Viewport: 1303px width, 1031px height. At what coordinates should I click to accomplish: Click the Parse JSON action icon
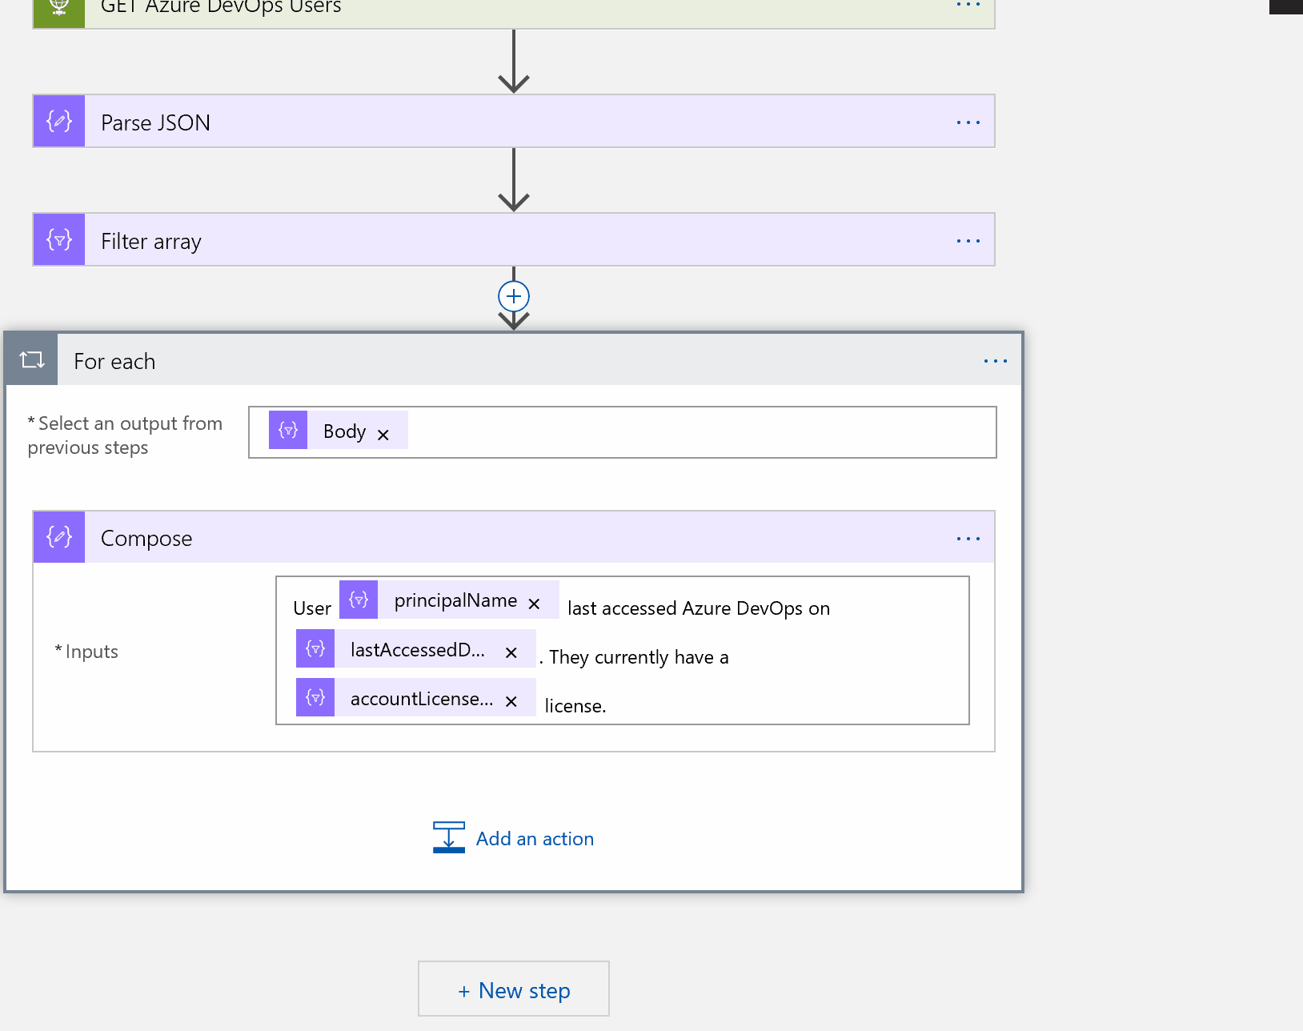point(59,122)
